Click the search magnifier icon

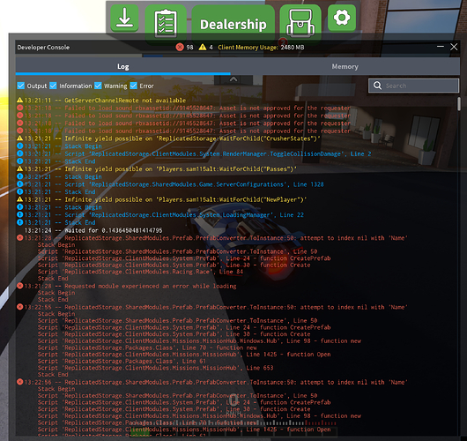[x=377, y=86]
